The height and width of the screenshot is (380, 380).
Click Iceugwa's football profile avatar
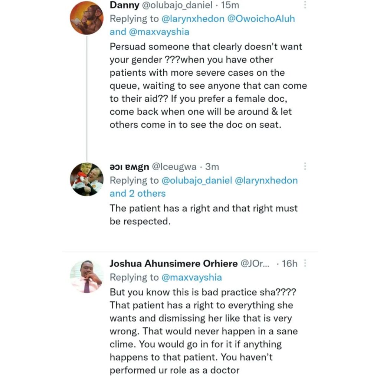pyautogui.click(x=87, y=179)
